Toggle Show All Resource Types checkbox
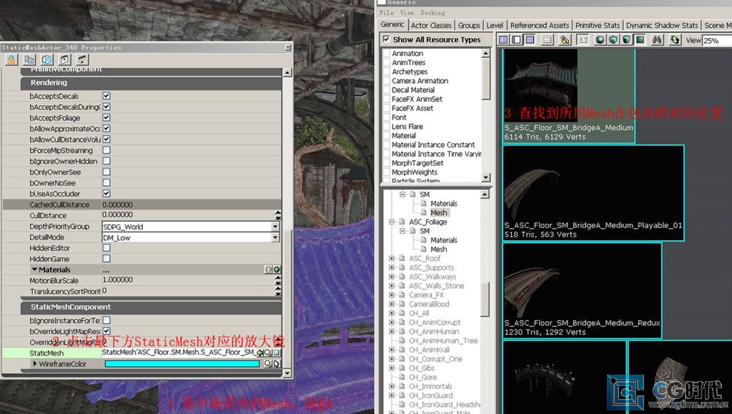The image size is (732, 414). [386, 39]
